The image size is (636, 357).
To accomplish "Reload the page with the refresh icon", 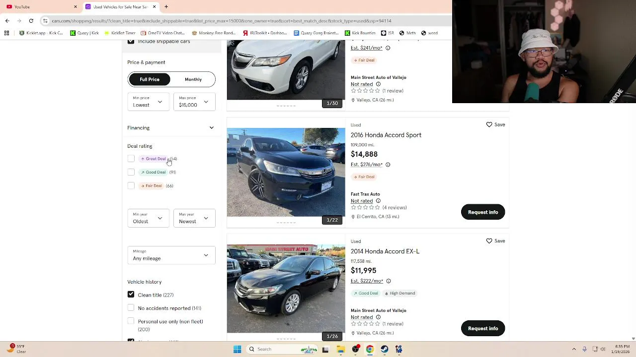I will (31, 21).
